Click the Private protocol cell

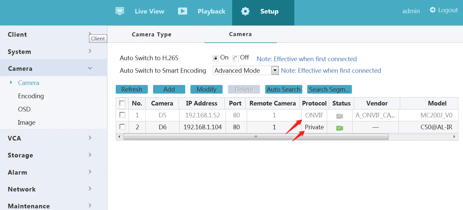click(314, 127)
